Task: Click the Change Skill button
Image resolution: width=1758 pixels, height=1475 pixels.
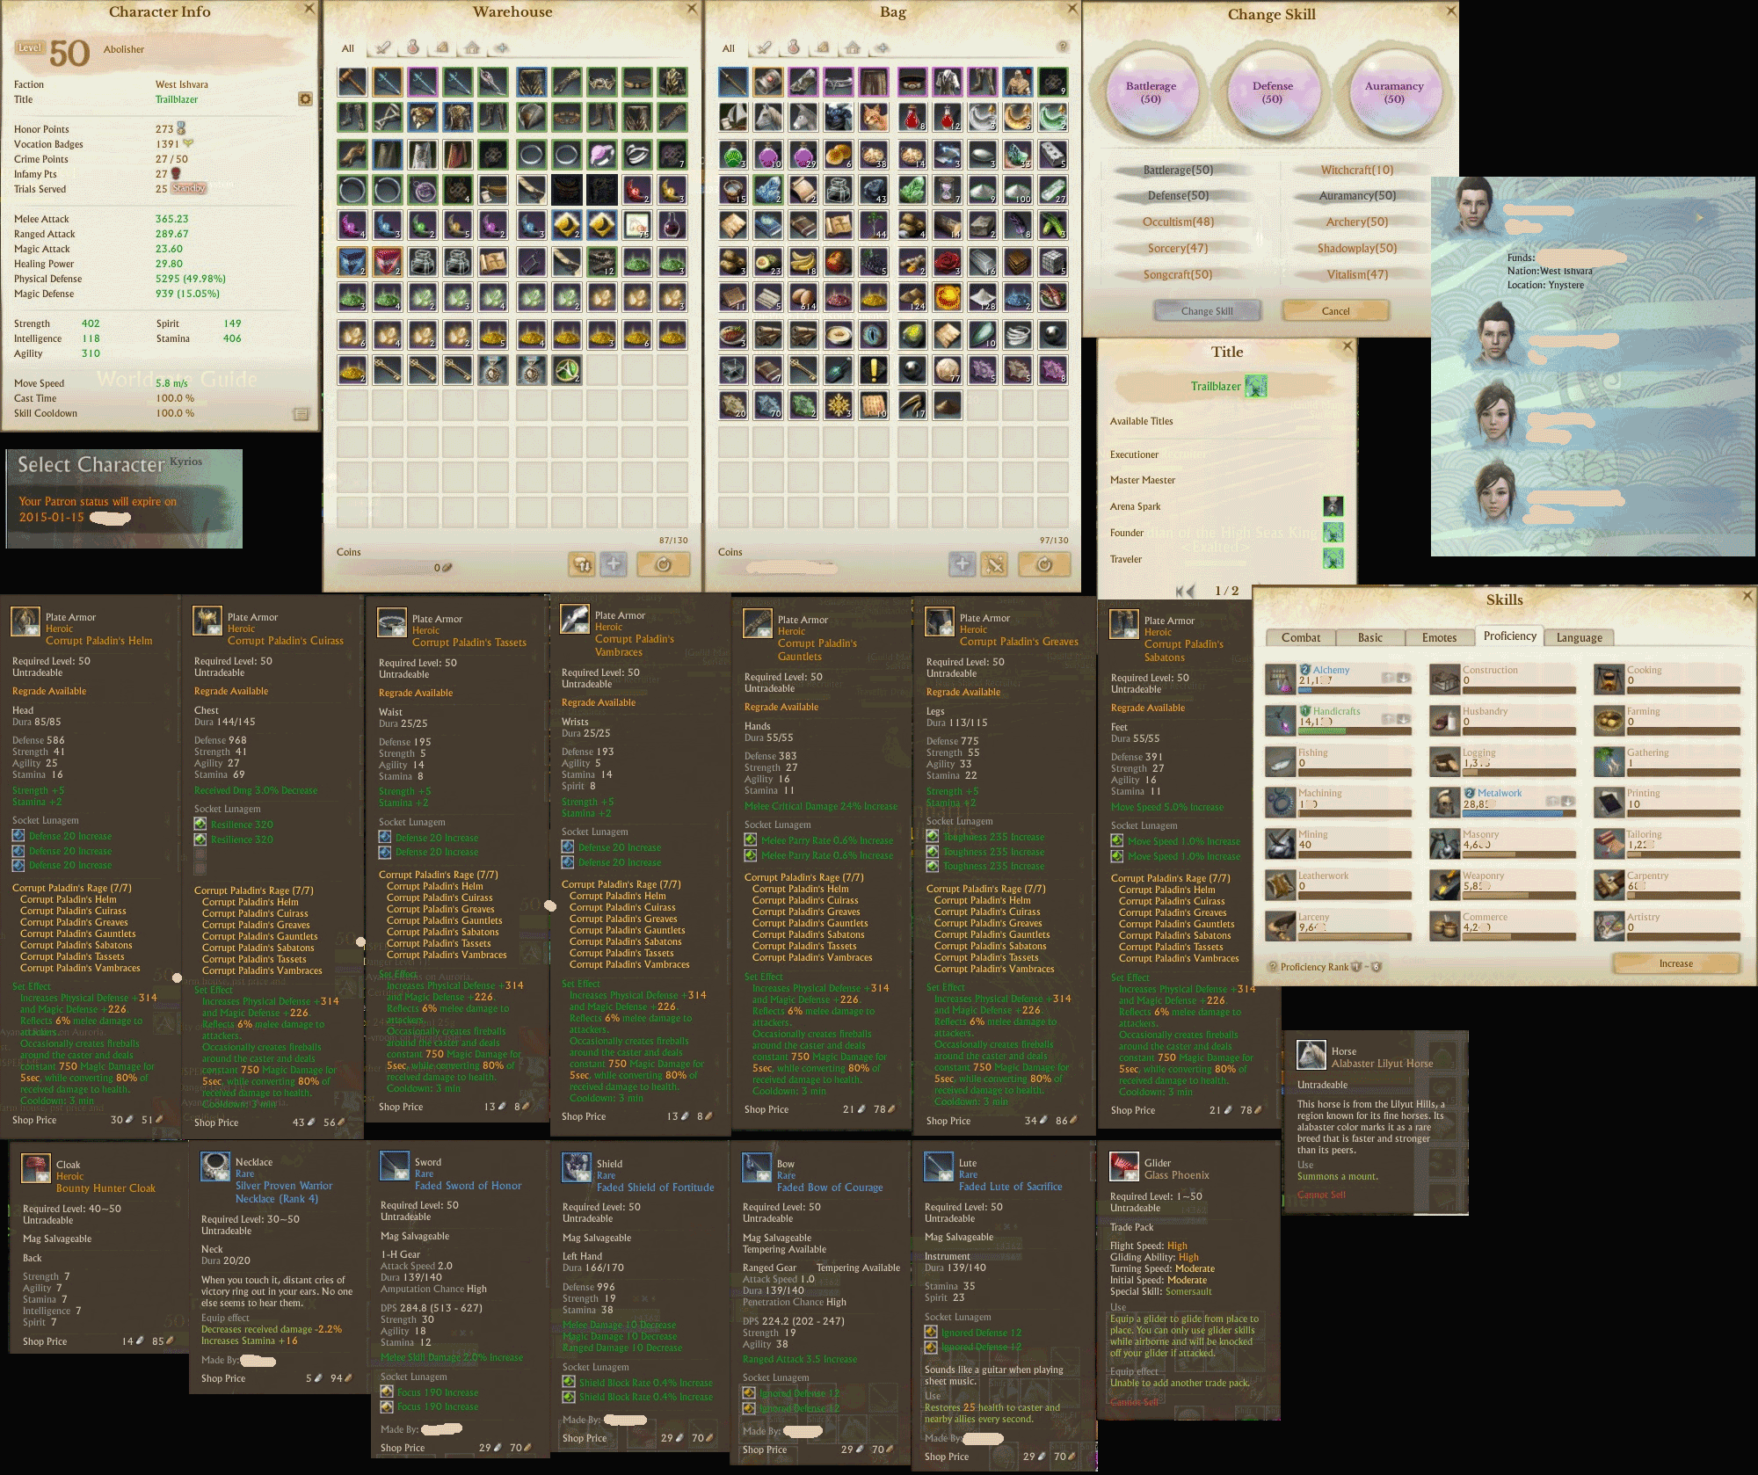Action: [x=1207, y=311]
